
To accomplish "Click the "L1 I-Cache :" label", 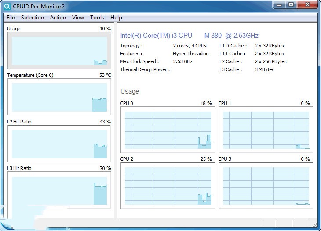I will point(232,54).
